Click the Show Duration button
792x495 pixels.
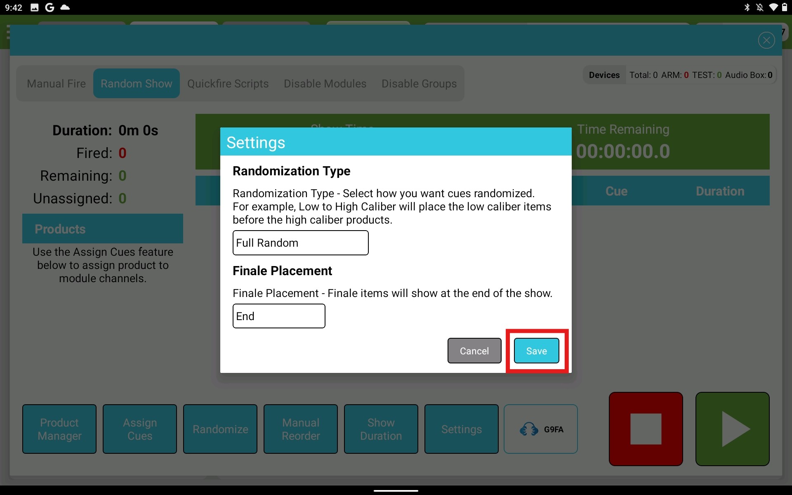(x=380, y=429)
